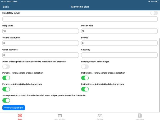Toggle not allowed to modify products switch
The height and width of the screenshot is (120, 160).
coord(6,67)
